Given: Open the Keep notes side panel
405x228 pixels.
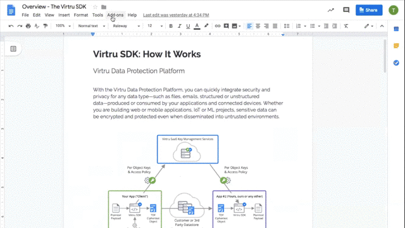Looking at the screenshot, I should [x=396, y=46].
